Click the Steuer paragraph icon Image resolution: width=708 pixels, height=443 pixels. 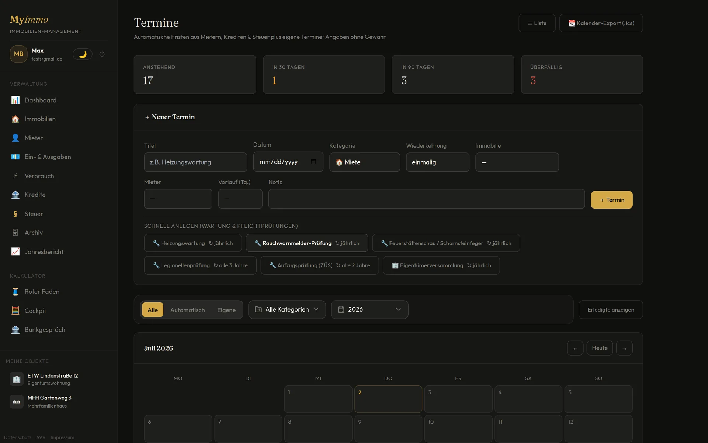[15, 214]
